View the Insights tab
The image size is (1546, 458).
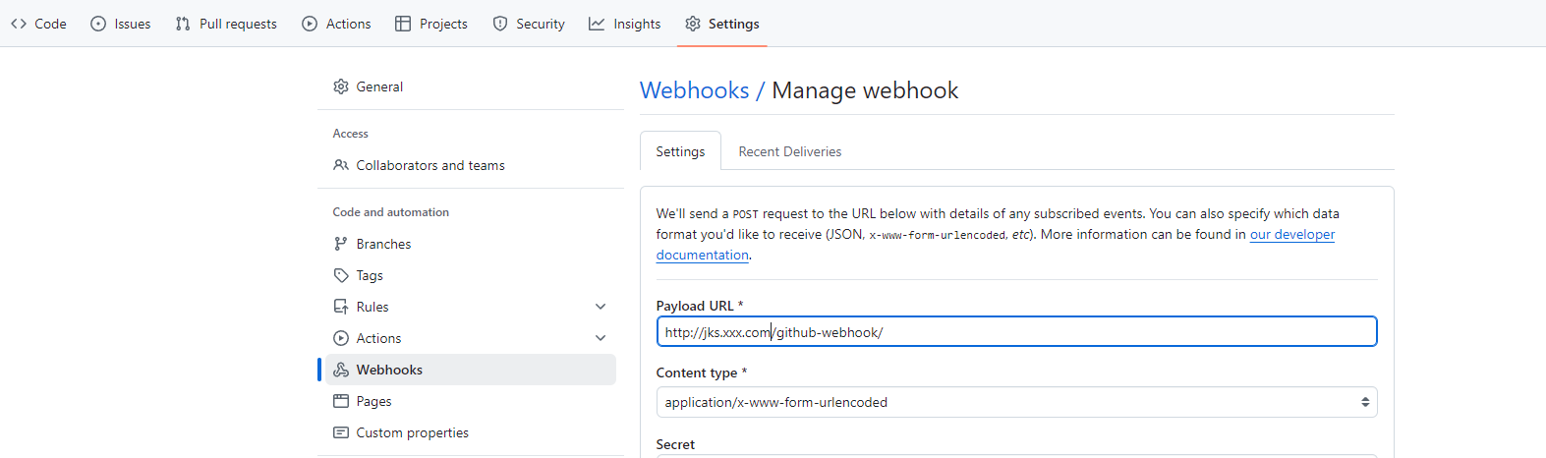(624, 24)
